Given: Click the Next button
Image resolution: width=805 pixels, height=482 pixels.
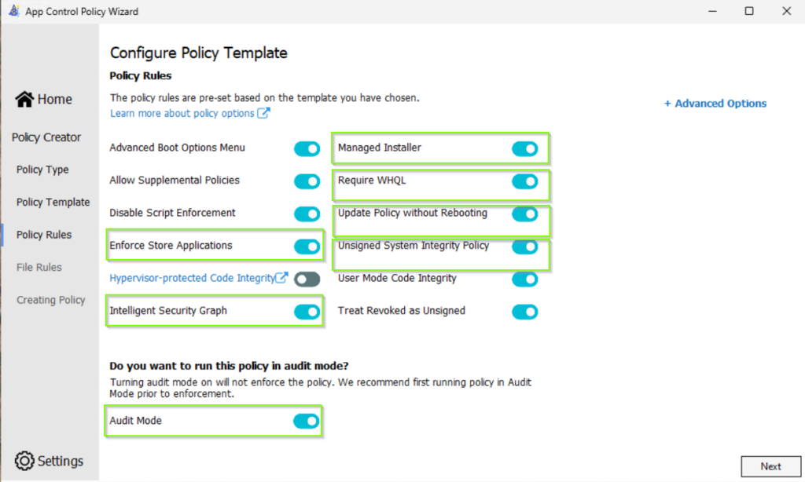Looking at the screenshot, I should click(770, 466).
